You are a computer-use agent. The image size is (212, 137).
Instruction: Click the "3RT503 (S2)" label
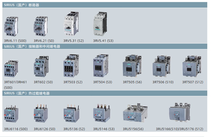[x=73, y=82]
